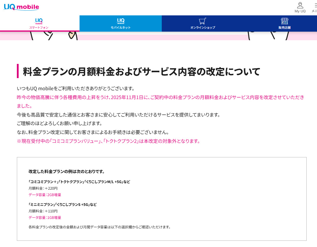The width and height of the screenshot is (317, 247).
Task: Click the ミニミニプラン plan group line
Action: pyautogui.click(x=62, y=204)
